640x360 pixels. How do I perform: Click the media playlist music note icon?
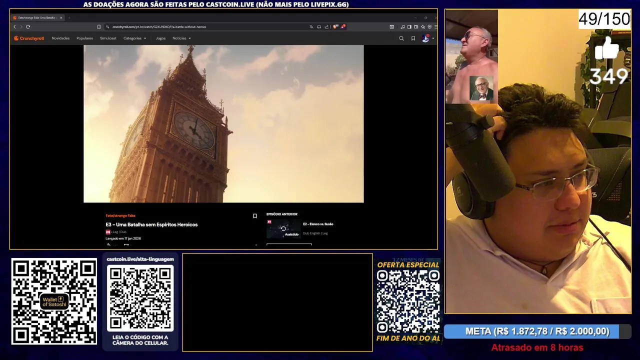(402, 27)
